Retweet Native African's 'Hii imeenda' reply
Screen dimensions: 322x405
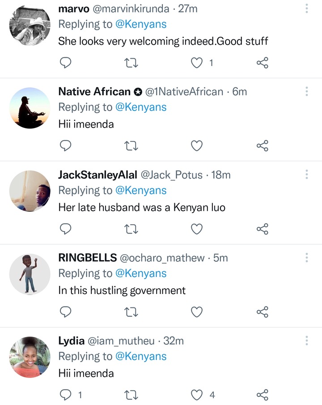pos(131,146)
